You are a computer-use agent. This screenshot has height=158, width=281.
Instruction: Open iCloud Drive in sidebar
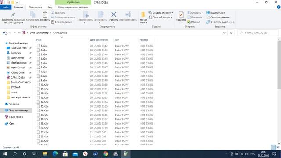point(15,72)
